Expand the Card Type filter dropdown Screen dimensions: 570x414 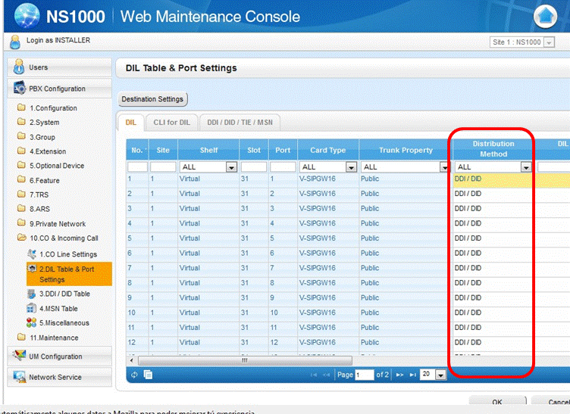click(350, 167)
